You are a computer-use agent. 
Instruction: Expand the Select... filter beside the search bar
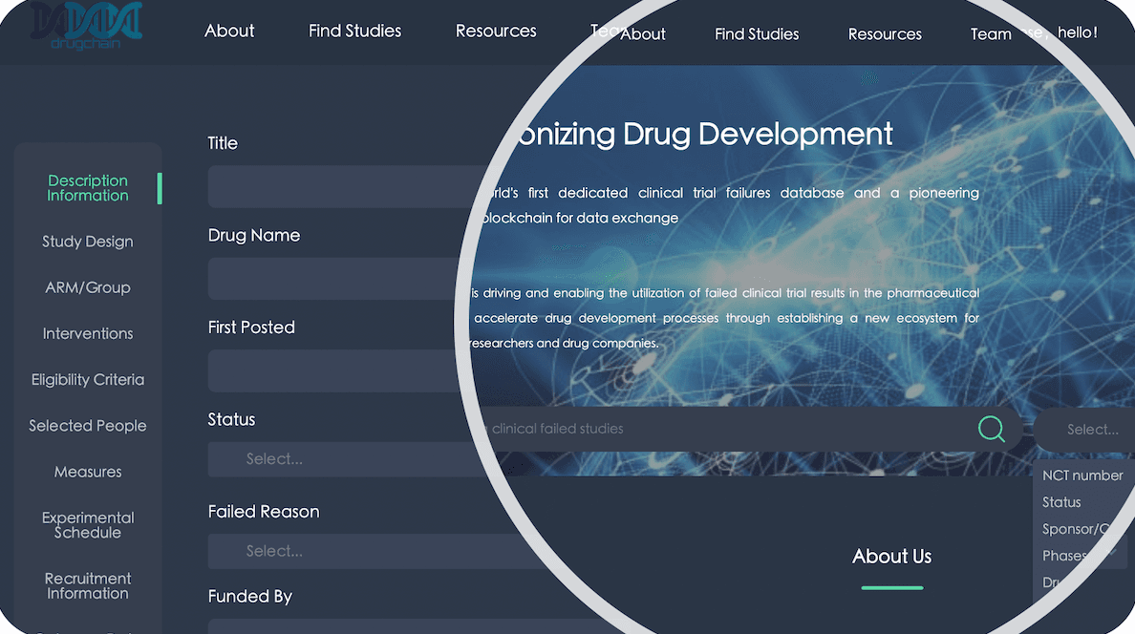[x=1089, y=430]
